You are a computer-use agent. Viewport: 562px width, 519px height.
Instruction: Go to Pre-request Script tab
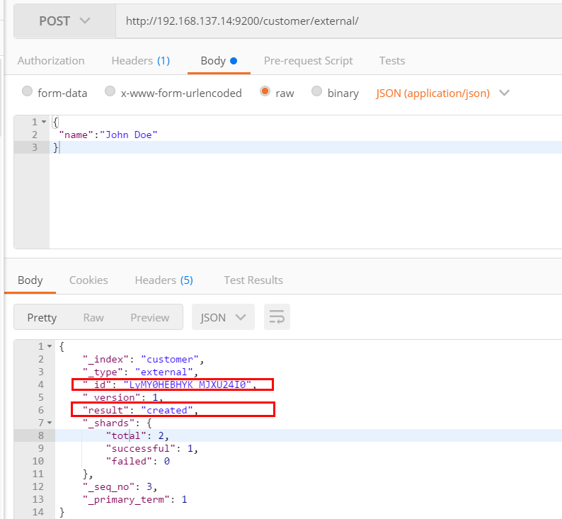(x=308, y=61)
